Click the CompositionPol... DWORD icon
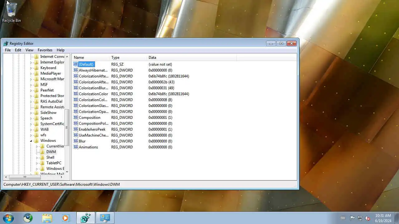The width and height of the screenshot is (399, 224). pos(76,124)
